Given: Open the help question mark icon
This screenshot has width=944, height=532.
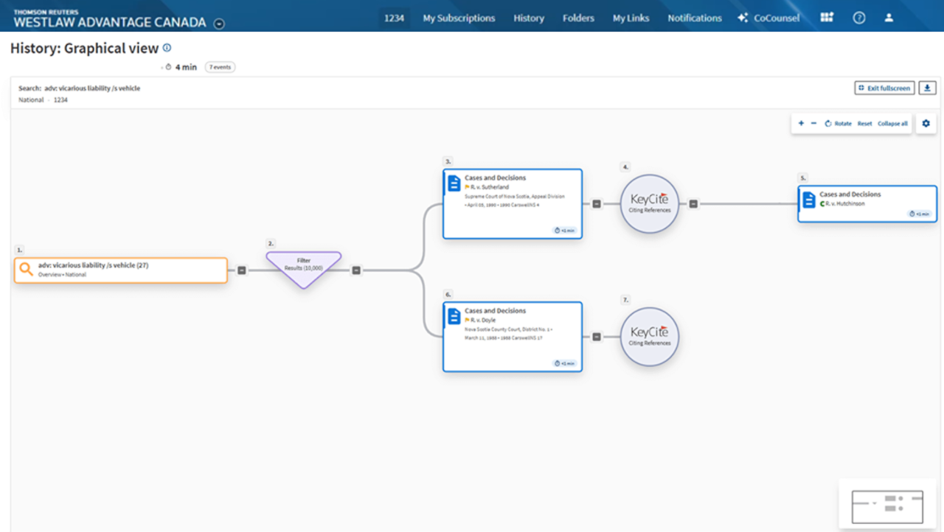Looking at the screenshot, I should 859,18.
